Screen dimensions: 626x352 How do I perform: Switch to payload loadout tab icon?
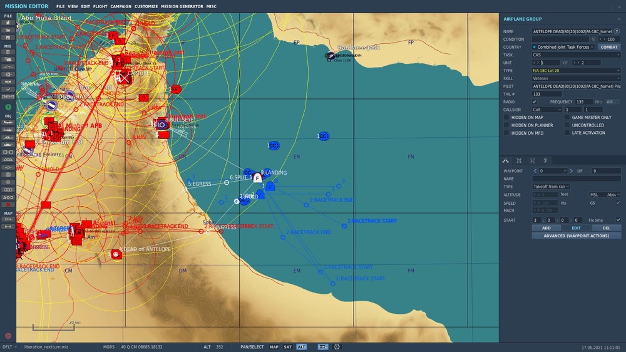coord(519,160)
